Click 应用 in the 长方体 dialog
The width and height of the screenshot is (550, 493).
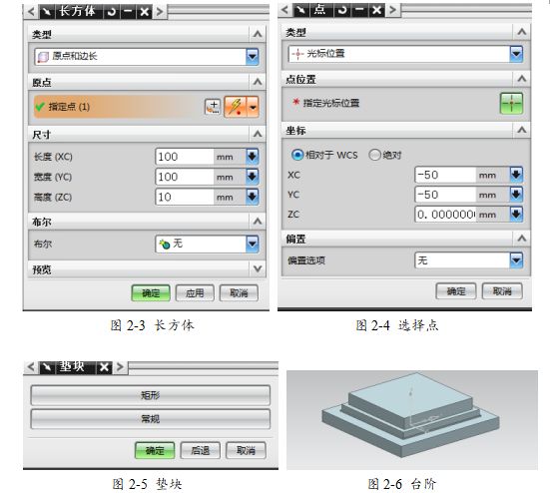[x=195, y=292]
